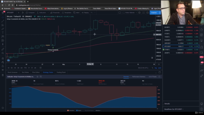Toggle the Drawdown legend checkbox
Screen dimensions: 204x115
tap(71, 111)
